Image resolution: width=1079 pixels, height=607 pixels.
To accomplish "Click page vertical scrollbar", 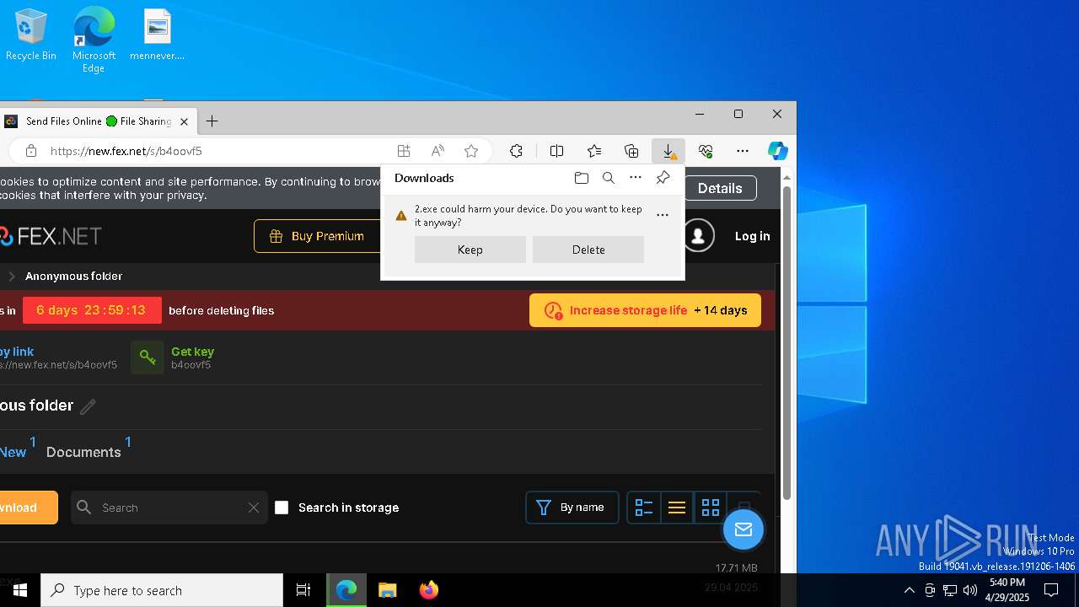I will tap(786, 342).
